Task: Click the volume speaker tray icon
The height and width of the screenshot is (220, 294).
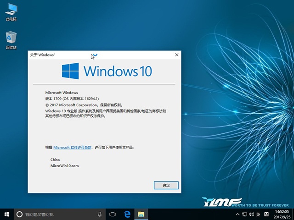Action: point(251,214)
